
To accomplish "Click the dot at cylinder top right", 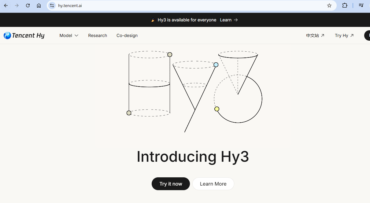I will (x=170, y=55).
